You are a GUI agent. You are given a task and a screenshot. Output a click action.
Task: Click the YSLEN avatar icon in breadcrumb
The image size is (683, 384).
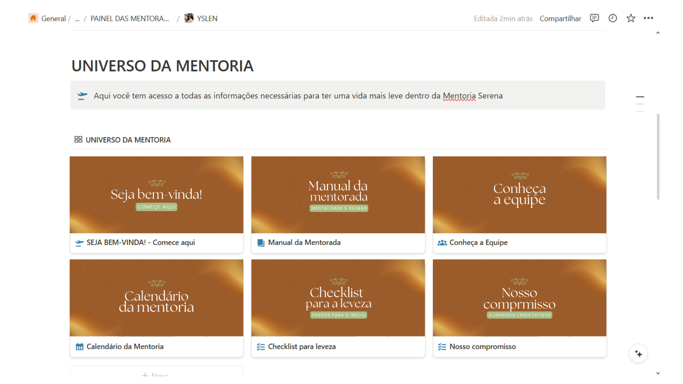coord(189,18)
